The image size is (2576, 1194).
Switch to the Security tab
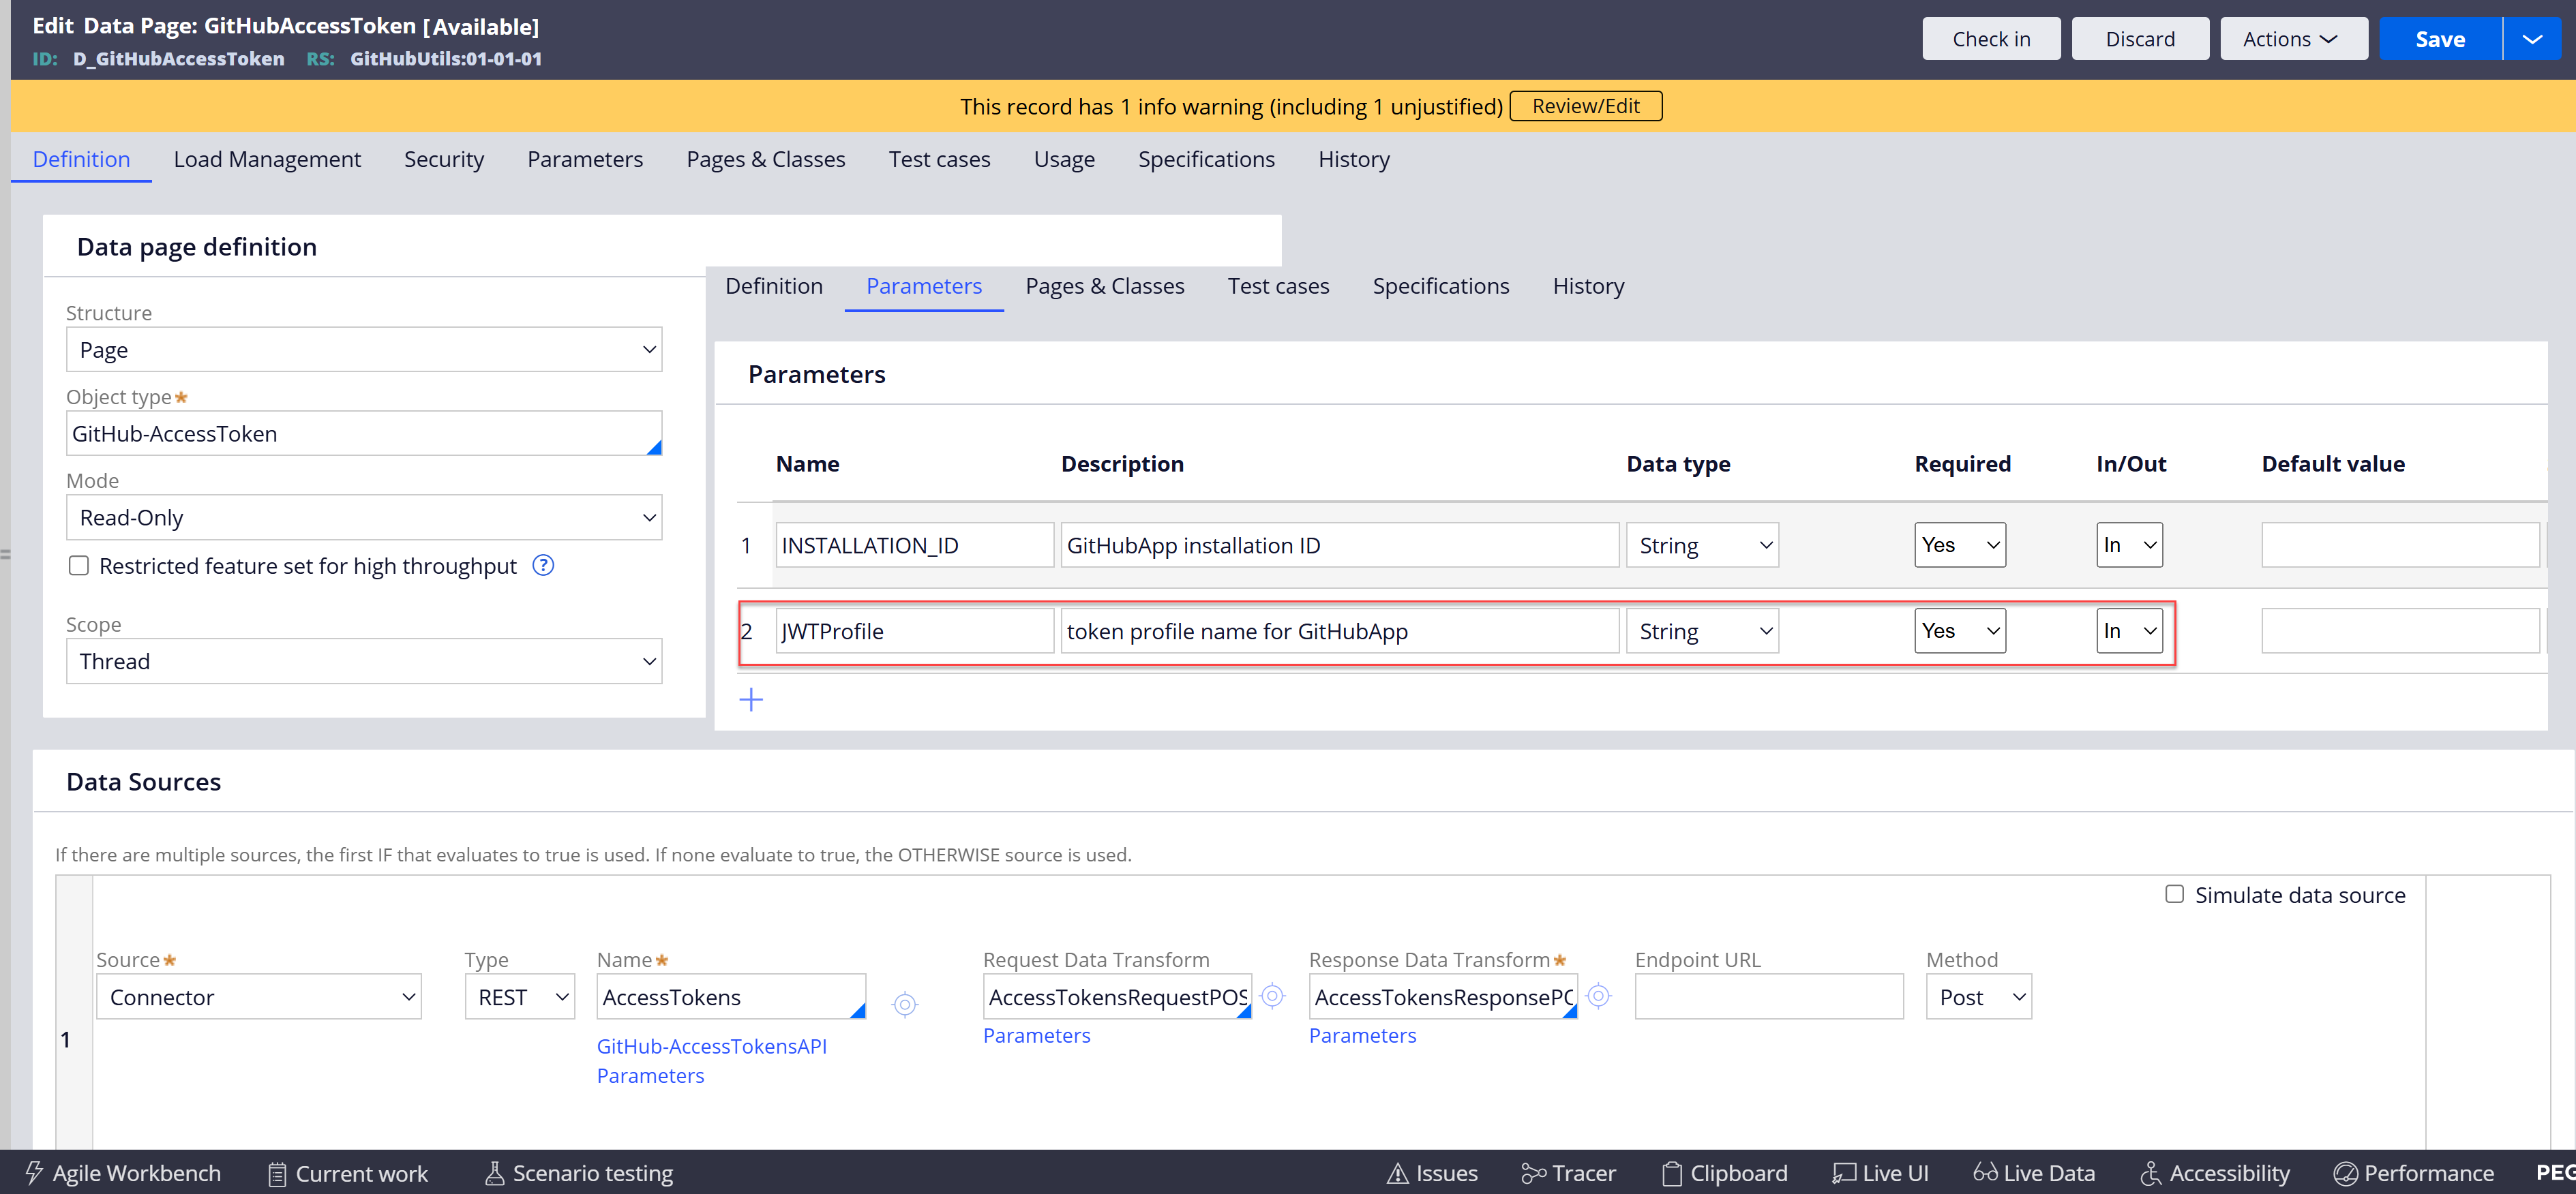pos(444,160)
